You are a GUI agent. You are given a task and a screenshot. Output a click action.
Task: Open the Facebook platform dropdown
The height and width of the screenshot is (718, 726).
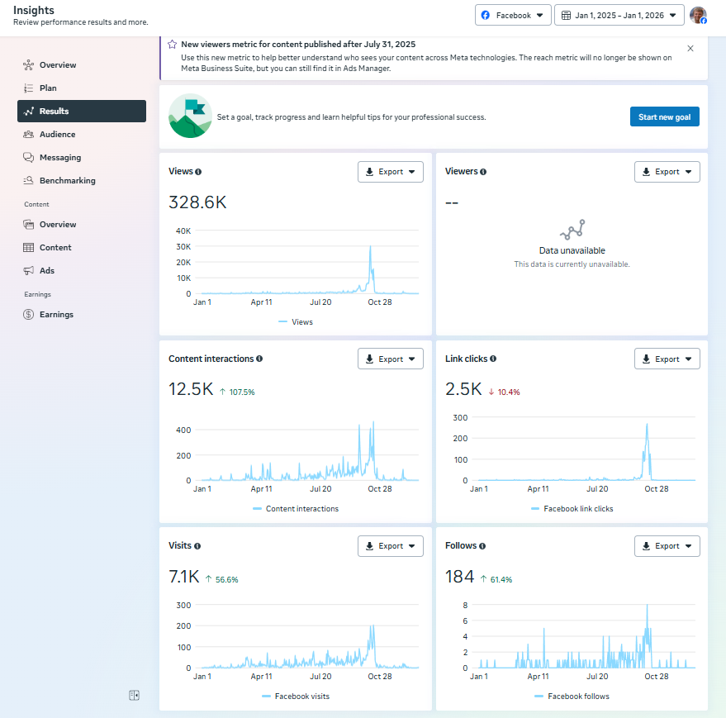point(512,15)
